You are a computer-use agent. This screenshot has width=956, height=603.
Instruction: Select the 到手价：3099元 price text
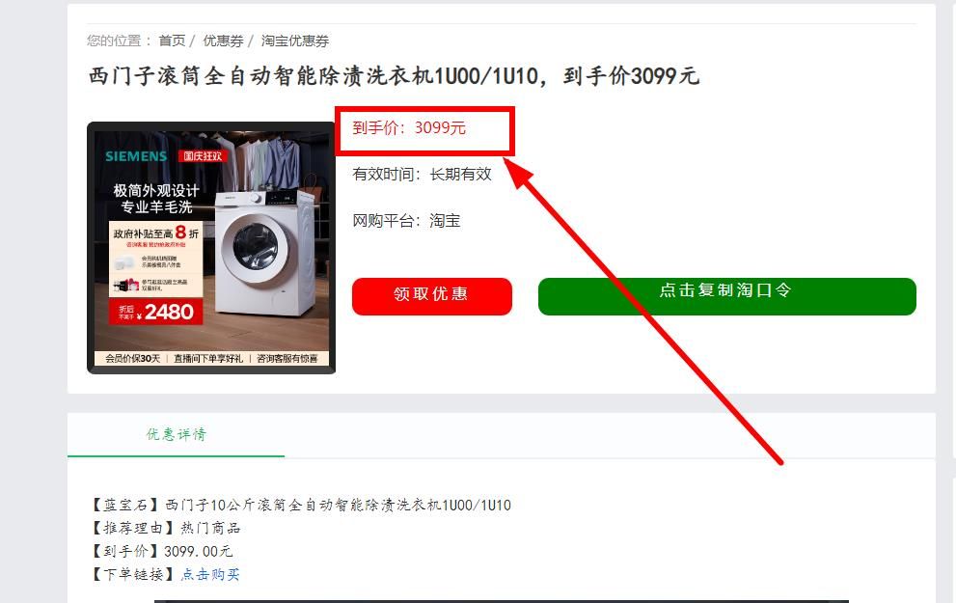coord(409,128)
